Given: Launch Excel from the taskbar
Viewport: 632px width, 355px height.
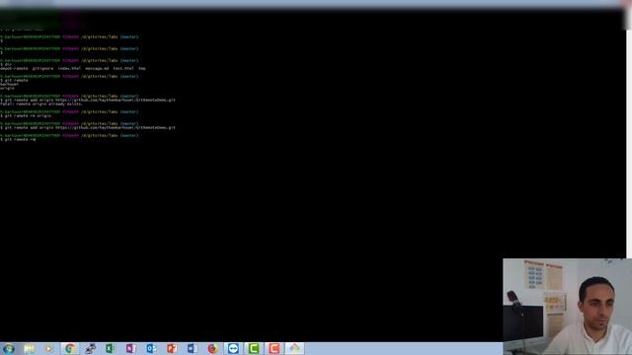Looking at the screenshot, I should point(110,348).
